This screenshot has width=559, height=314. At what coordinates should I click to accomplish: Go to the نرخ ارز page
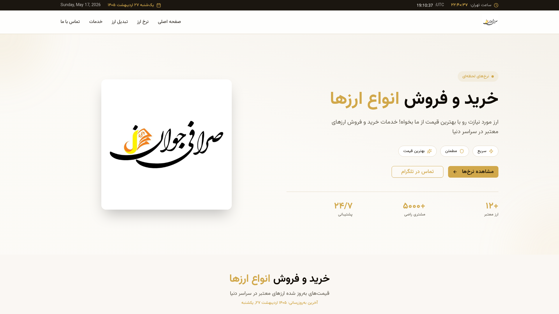[143, 22]
